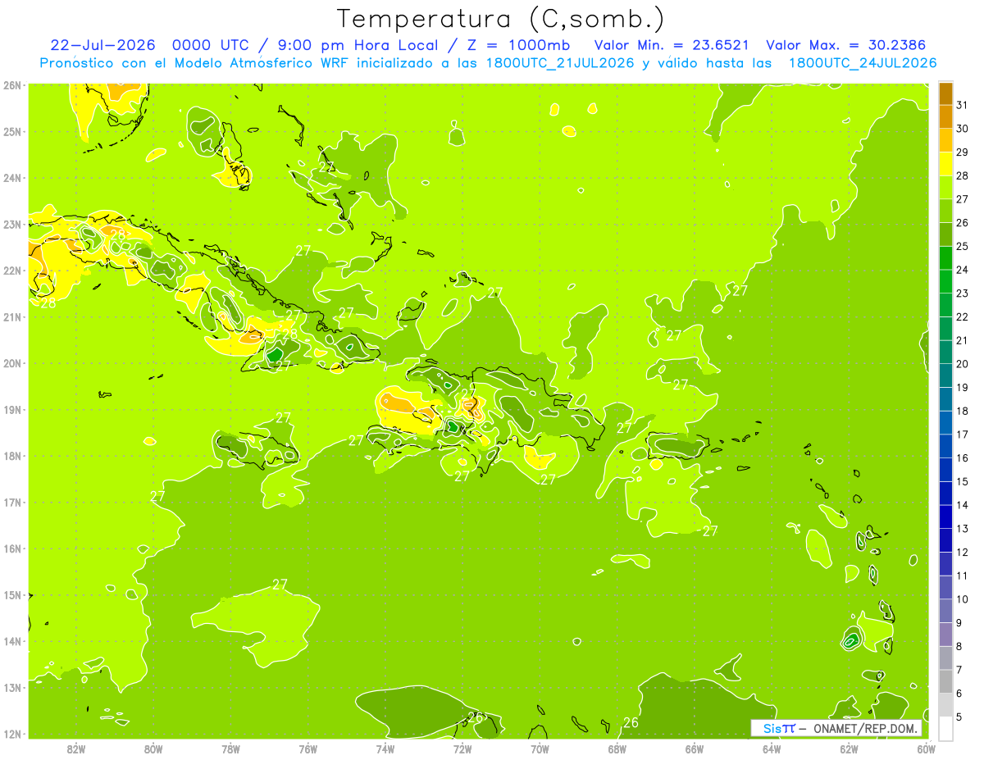
Task: Click the "70W" longitude axis label
Action: 540,749
